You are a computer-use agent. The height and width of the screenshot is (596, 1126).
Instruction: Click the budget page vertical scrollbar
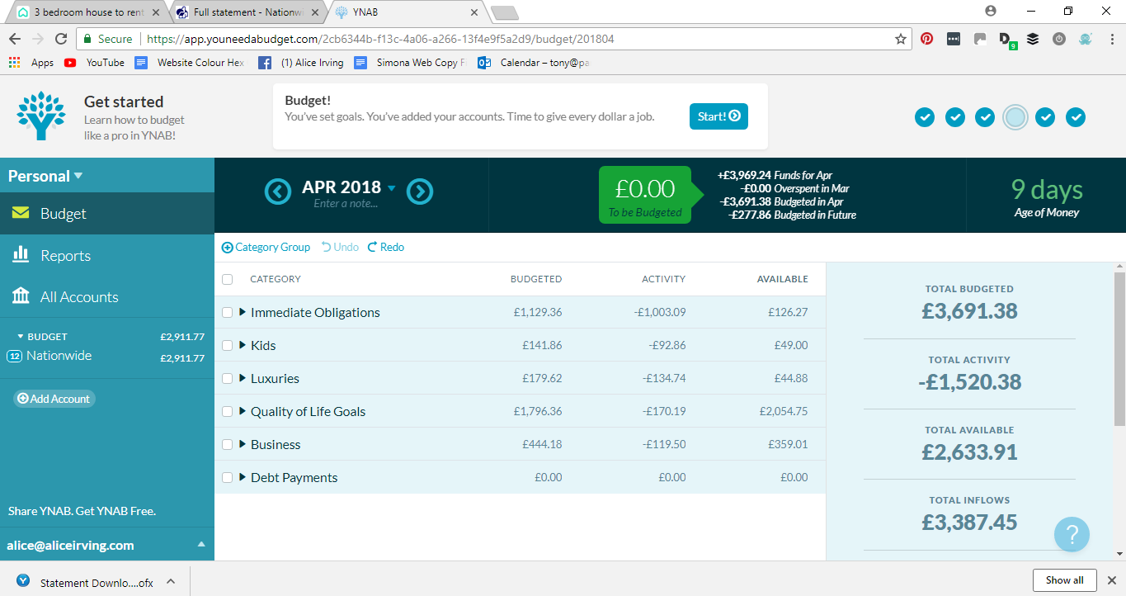(1119, 350)
